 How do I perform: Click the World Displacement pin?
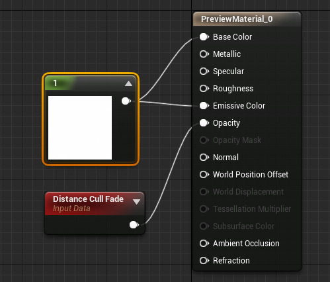point(204,192)
